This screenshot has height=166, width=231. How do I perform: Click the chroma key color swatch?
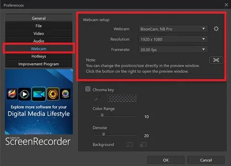click(x=122, y=98)
